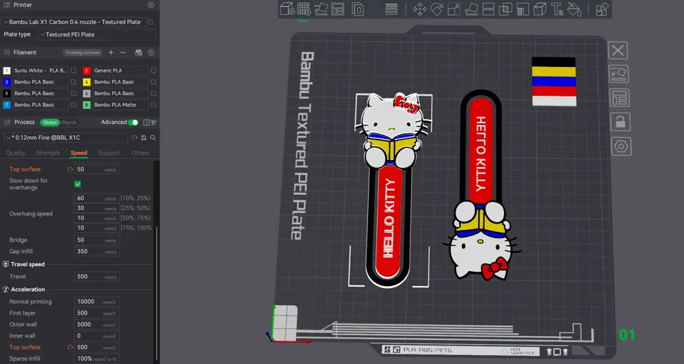Select the Text shape tool

pyautogui.click(x=557, y=9)
